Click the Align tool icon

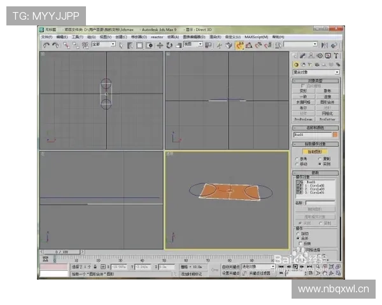click(334, 45)
